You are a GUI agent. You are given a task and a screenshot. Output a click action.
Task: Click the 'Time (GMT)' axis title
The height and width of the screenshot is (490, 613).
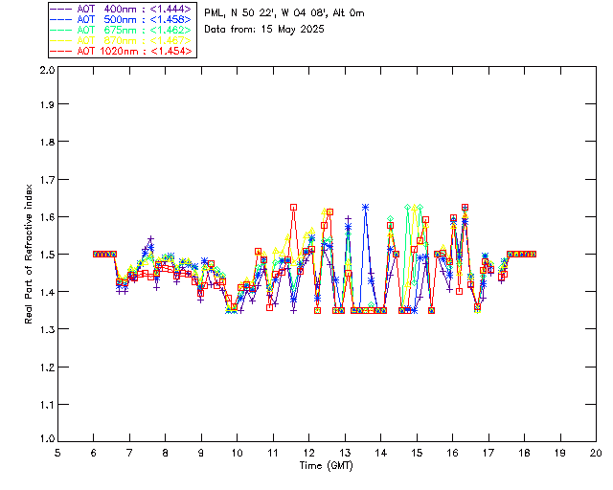coord(326,466)
